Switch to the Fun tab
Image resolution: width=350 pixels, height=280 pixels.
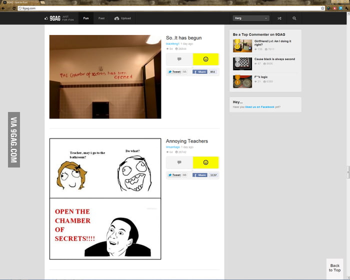tap(86, 18)
